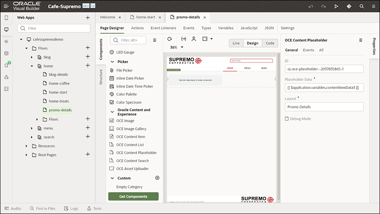Click the Layout field Promo-Details
380x214 pixels.
point(324,107)
